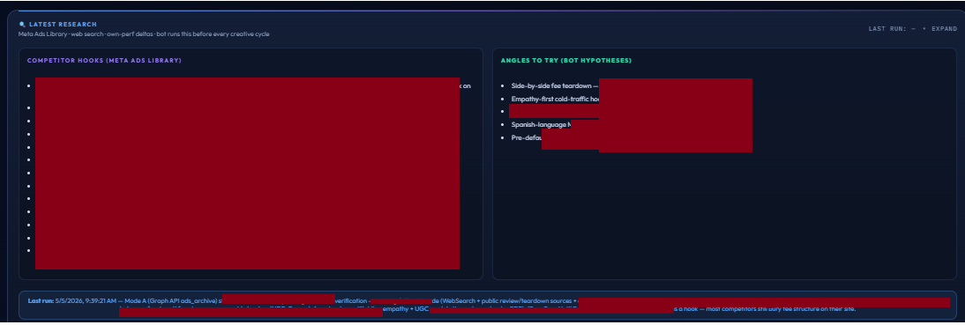This screenshot has height=325, width=965.
Task: Select the Empathy-first cold-traffic hypothesis item
Action: (555, 99)
